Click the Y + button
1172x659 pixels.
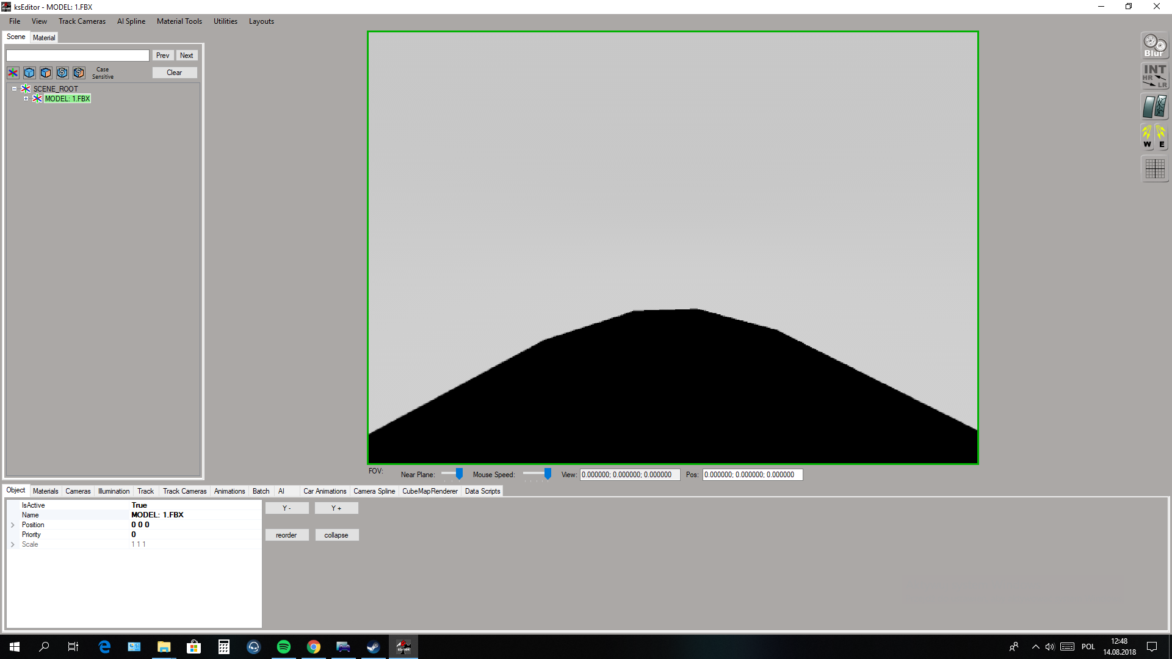(336, 508)
